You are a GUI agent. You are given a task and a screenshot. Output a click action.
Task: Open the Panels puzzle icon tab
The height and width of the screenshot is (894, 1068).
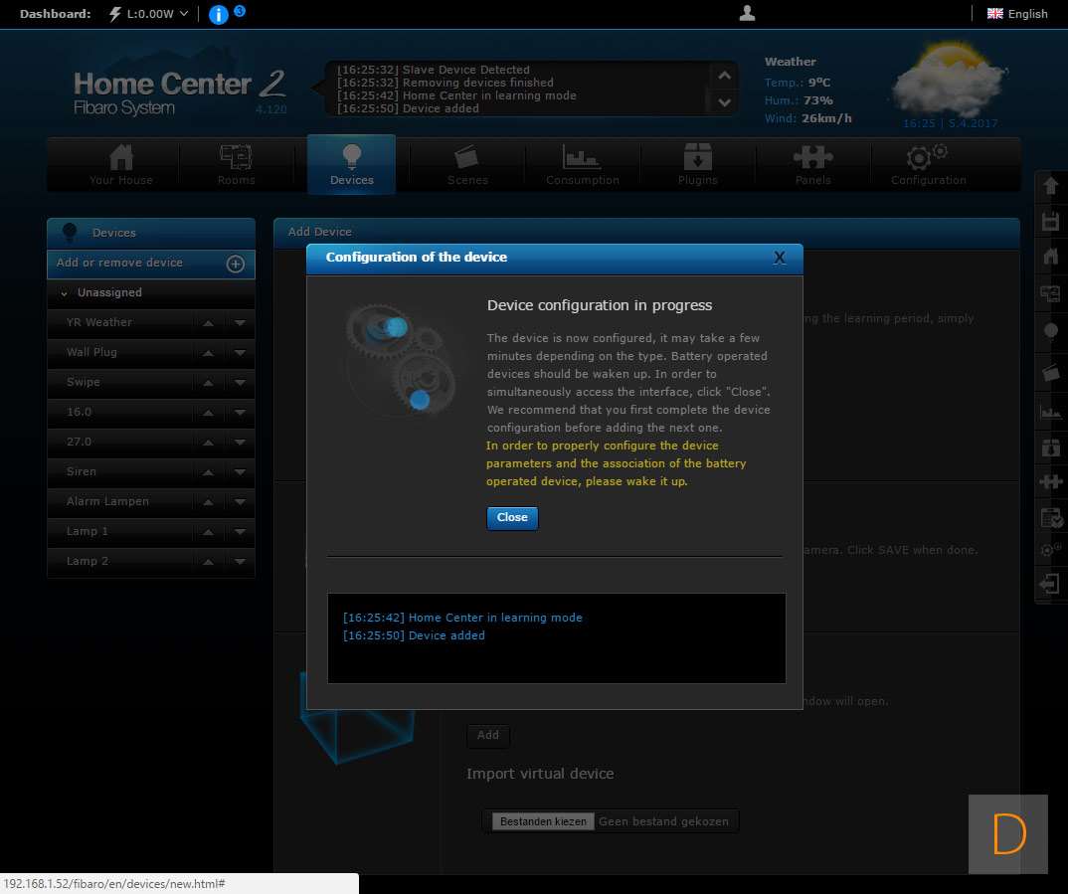pyautogui.click(x=812, y=165)
